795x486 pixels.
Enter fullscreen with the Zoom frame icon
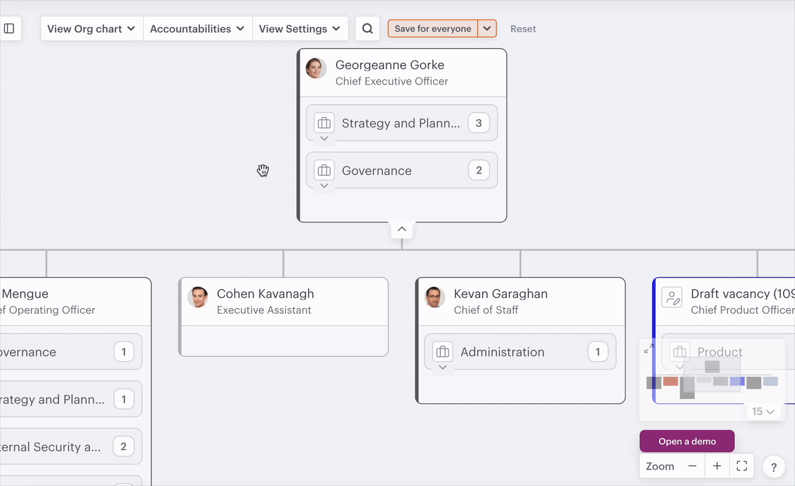coord(742,466)
